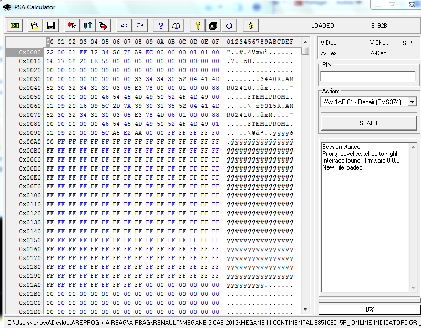This screenshot has width=421, height=329.
Task: Click the 0% progress bar
Action: [x=369, y=310]
